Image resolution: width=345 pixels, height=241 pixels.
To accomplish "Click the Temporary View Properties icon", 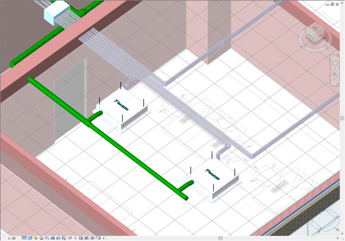I will (81, 238).
